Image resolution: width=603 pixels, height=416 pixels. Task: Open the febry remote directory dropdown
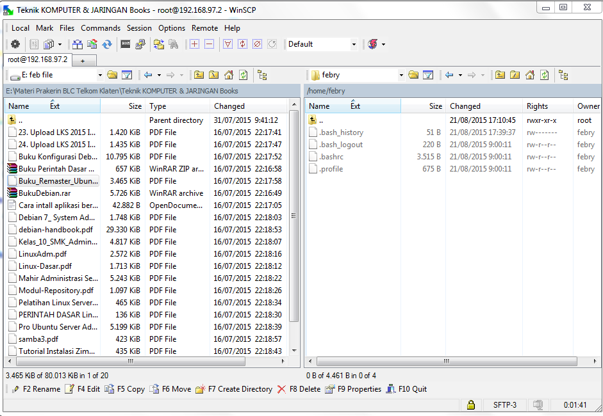[401, 75]
